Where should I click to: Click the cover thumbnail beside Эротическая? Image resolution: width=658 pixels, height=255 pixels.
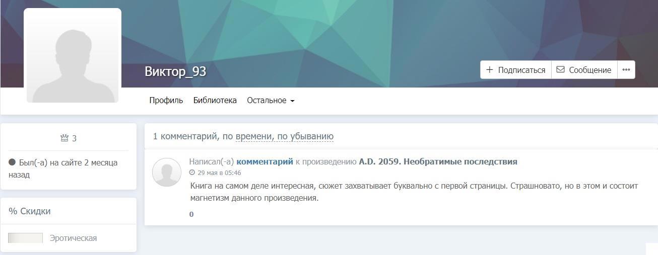pos(25,238)
